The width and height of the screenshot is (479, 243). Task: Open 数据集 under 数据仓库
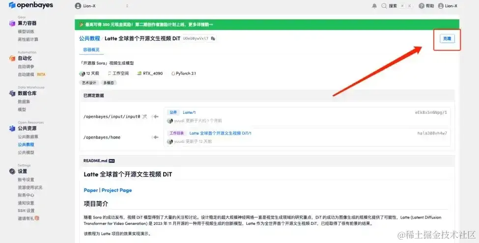24,102
